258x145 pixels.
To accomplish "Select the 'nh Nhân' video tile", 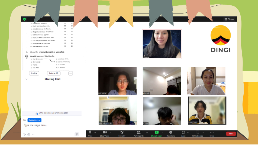I will (118, 81).
